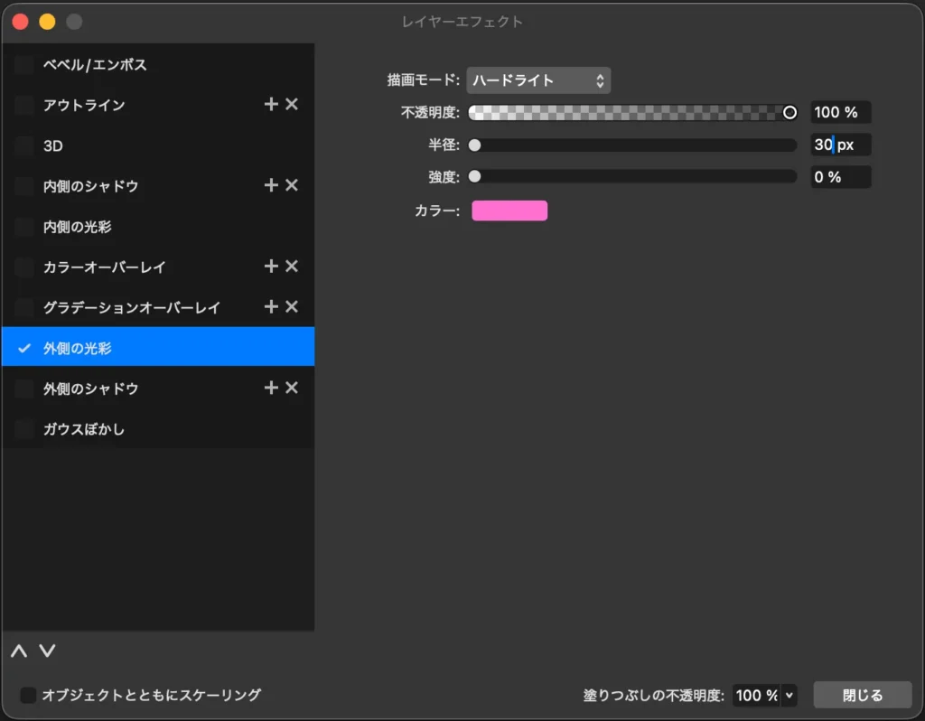
Task: Remove グラデーションオーバーレイ via its × icon
Action: (x=291, y=307)
